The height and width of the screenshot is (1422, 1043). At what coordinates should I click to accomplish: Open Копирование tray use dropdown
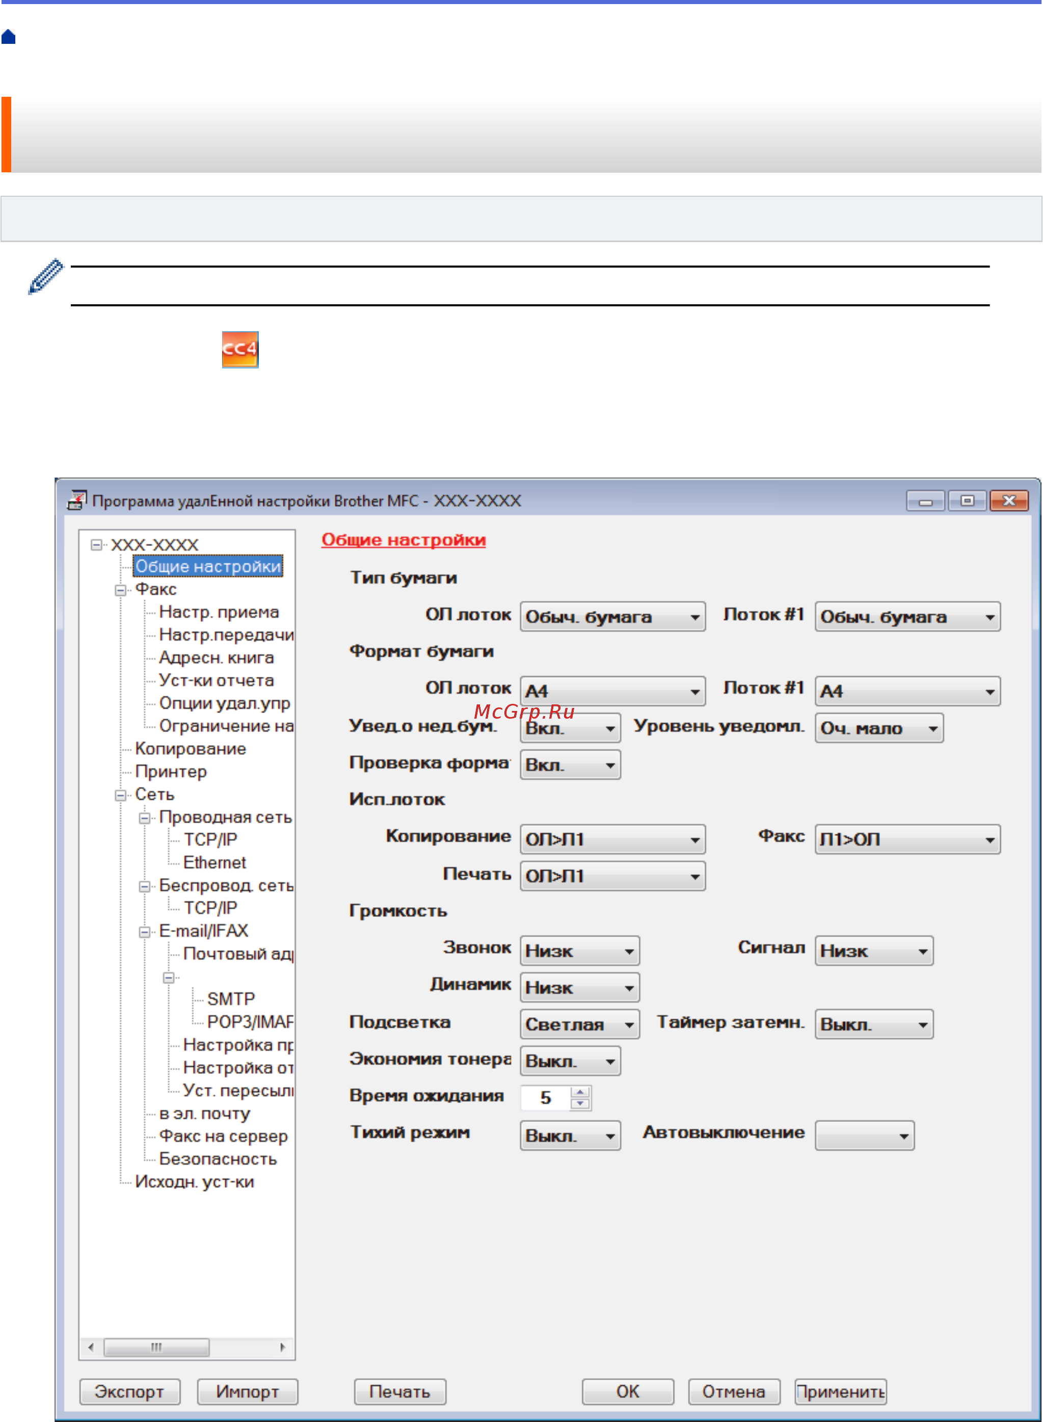(x=612, y=839)
